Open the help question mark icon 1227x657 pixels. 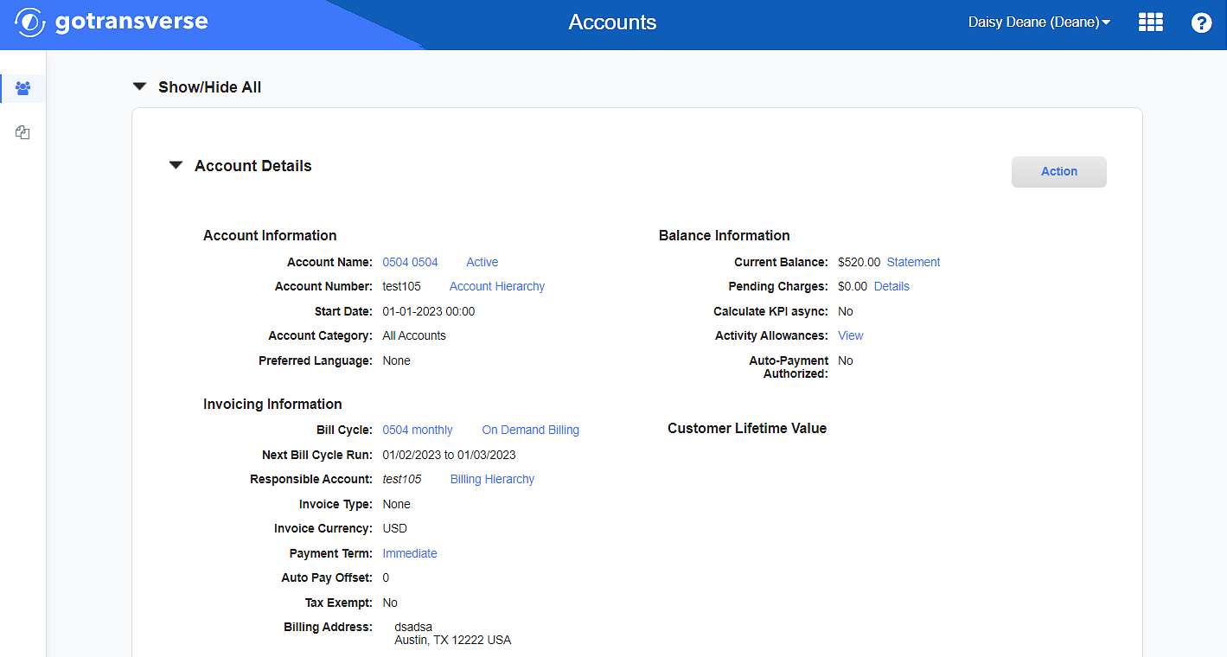coord(1201,23)
